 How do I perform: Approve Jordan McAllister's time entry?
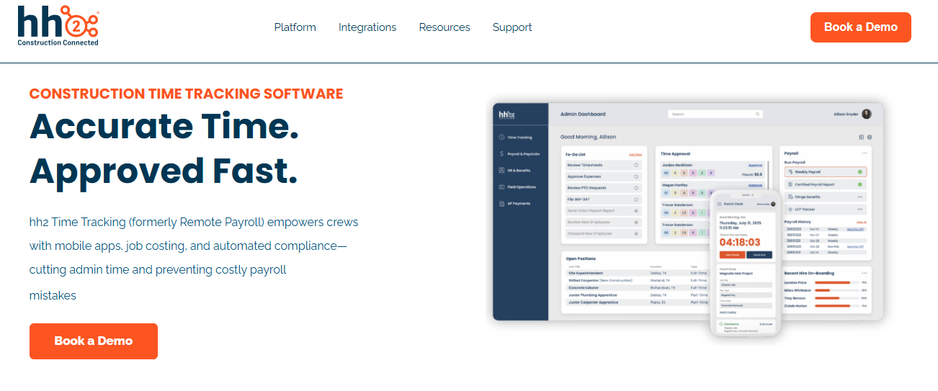pyautogui.click(x=755, y=165)
